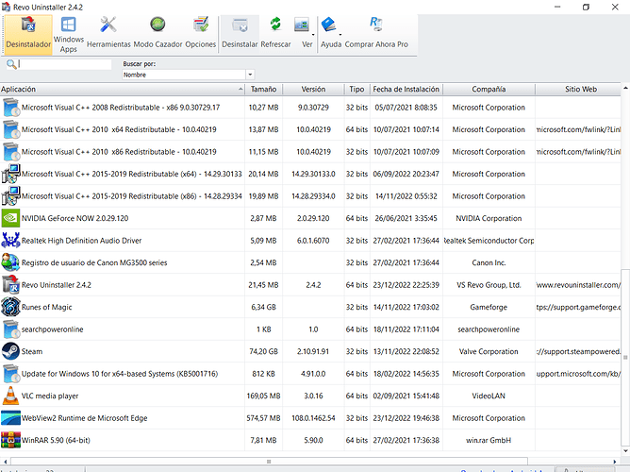Switch to Windows Apps view
The image size is (630, 472).
coord(68,34)
